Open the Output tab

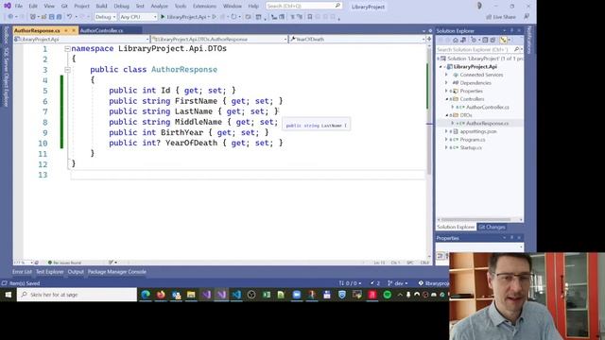(x=76, y=272)
